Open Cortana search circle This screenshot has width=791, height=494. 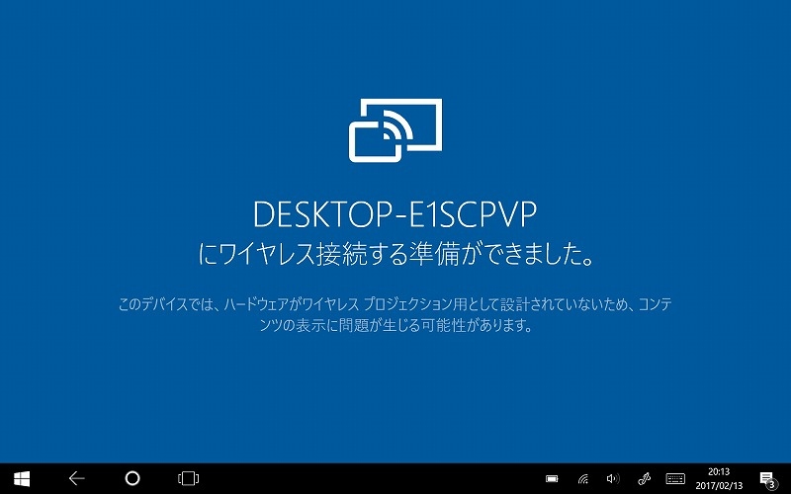coord(132,478)
